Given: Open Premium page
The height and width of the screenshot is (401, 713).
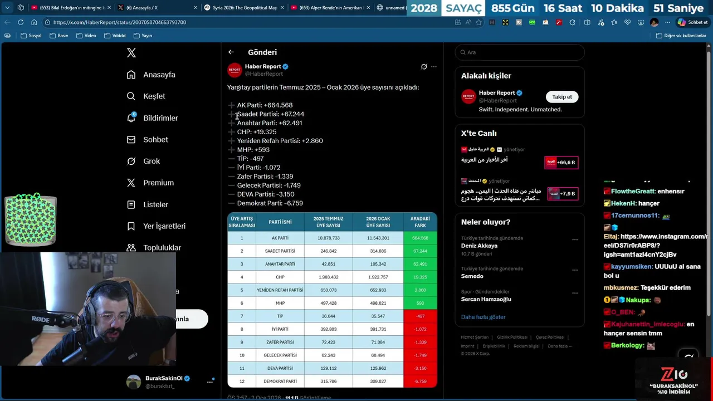Looking at the screenshot, I should tap(150, 183).
